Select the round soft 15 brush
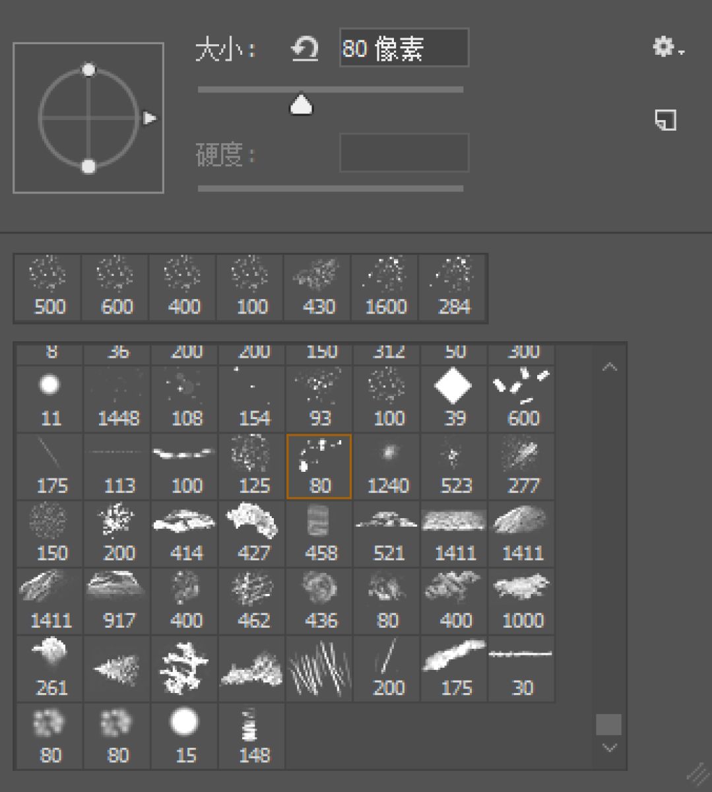This screenshot has height=792, width=712. click(185, 736)
